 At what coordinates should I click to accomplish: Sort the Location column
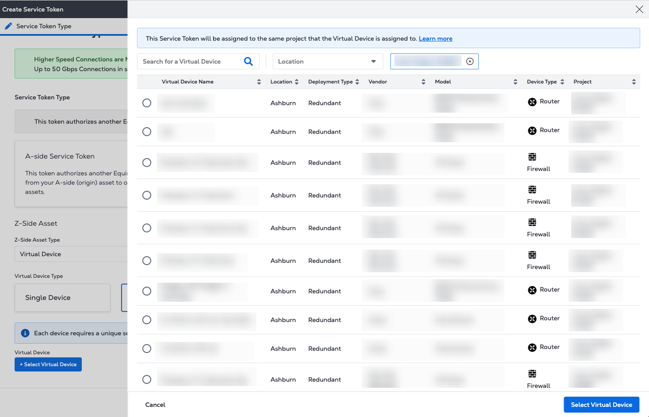297,82
